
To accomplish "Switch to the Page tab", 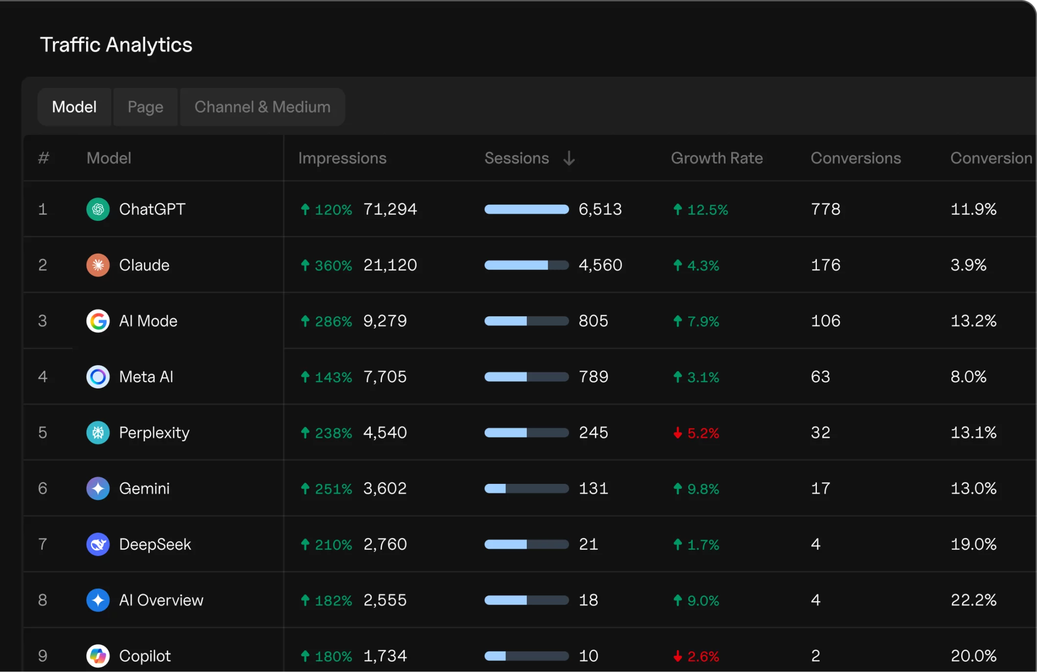I will [145, 107].
